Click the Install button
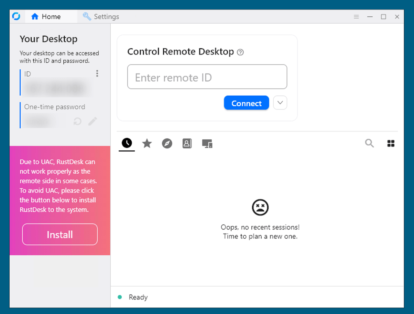Screen dimensions: 414x314 pos(60,234)
